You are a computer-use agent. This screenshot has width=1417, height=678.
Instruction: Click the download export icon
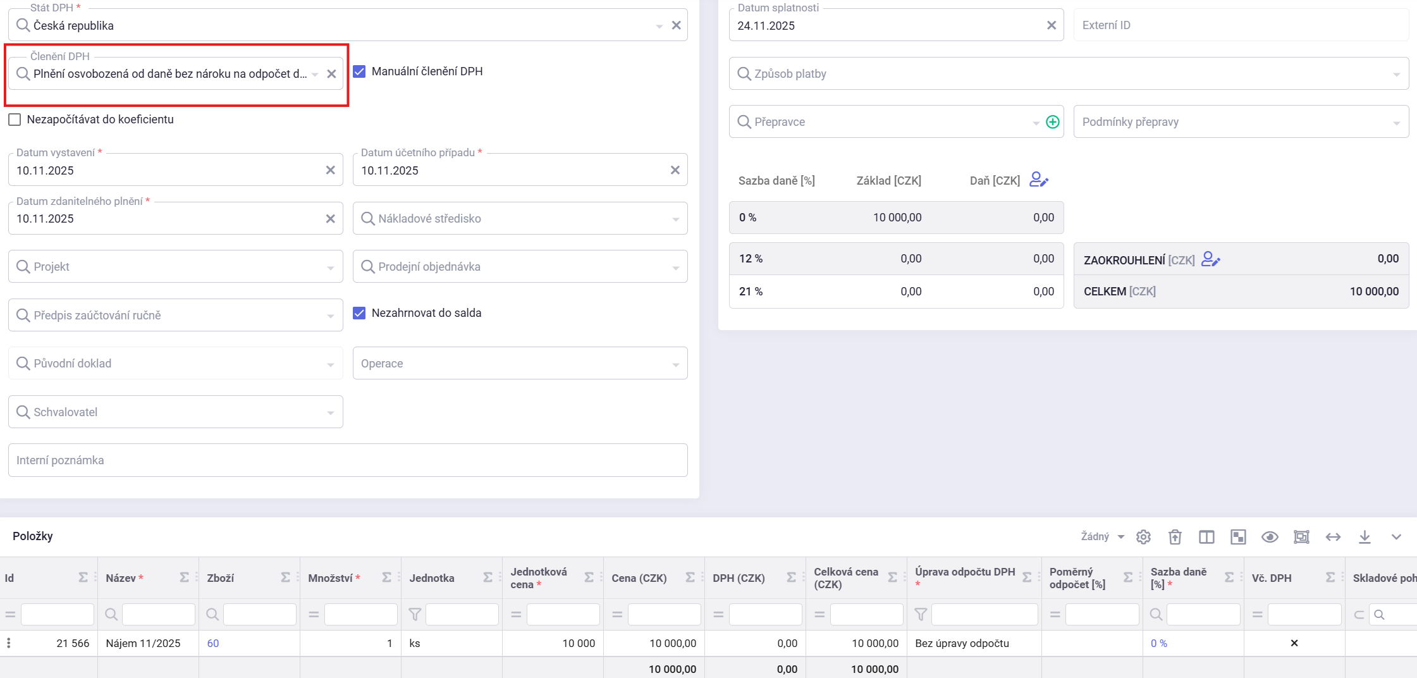[1365, 537]
